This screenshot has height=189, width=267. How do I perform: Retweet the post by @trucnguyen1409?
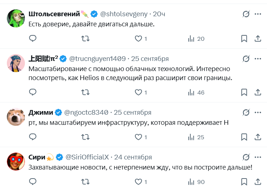tap(86, 92)
